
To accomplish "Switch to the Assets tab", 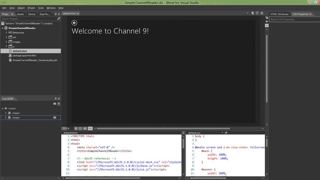I will pyautogui.click(x=20, y=14).
